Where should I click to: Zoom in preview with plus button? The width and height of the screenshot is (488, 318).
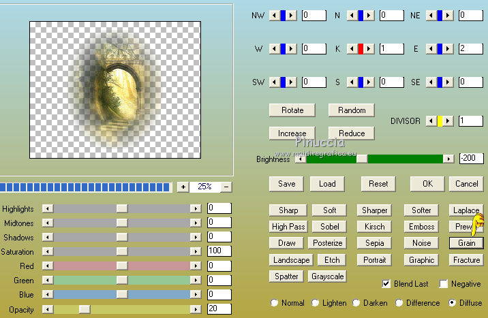coord(183,187)
